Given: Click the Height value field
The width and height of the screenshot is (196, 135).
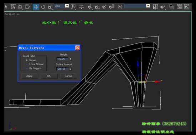Looking at the screenshot, I should (63, 59).
